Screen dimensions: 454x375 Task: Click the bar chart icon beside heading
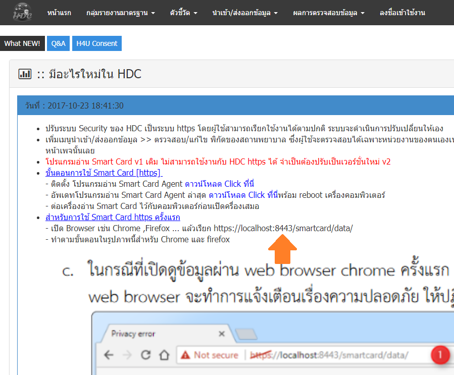click(x=25, y=74)
